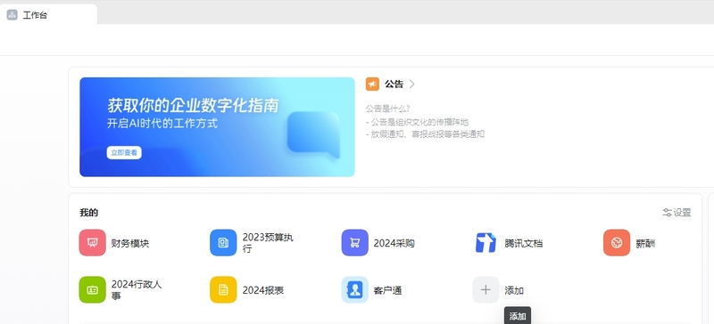Image resolution: width=714 pixels, height=324 pixels.
Task: Open the 2024报表 yellow document icon
Action: pos(223,290)
